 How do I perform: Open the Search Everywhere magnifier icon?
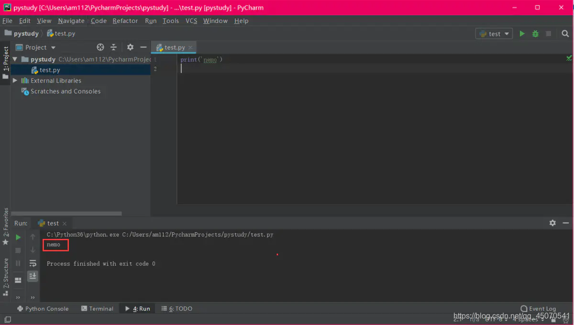coord(565,33)
